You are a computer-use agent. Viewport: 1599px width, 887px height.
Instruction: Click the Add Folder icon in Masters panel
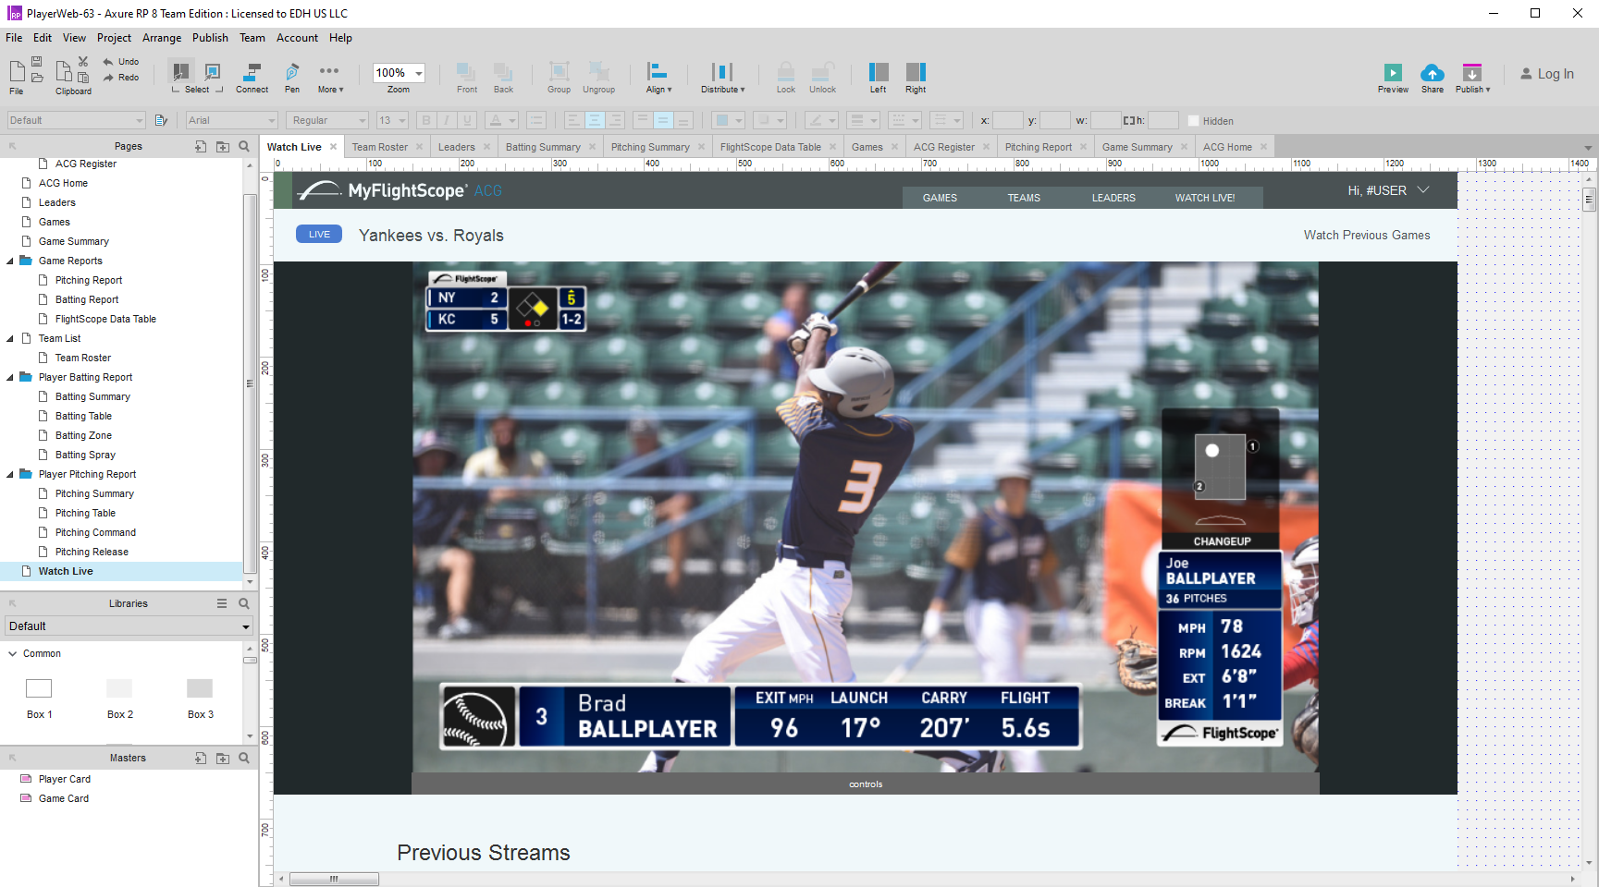[x=223, y=758]
